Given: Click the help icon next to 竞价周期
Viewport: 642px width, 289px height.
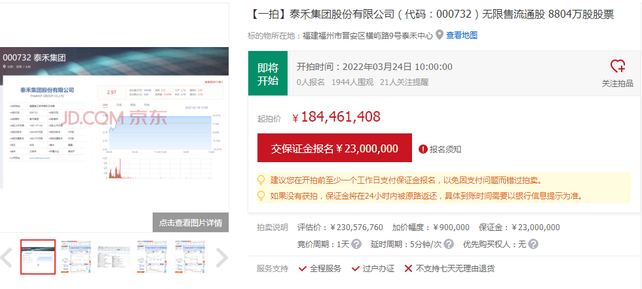Looking at the screenshot, I should coord(356,244).
